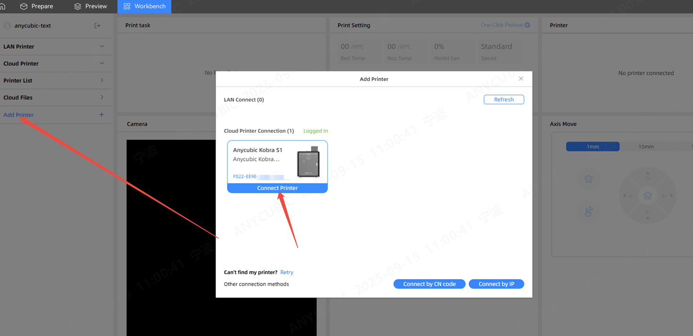Click the Refresh button
Screen dimensions: 693x336
point(504,99)
